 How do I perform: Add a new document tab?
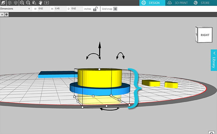click(x=6, y=14)
